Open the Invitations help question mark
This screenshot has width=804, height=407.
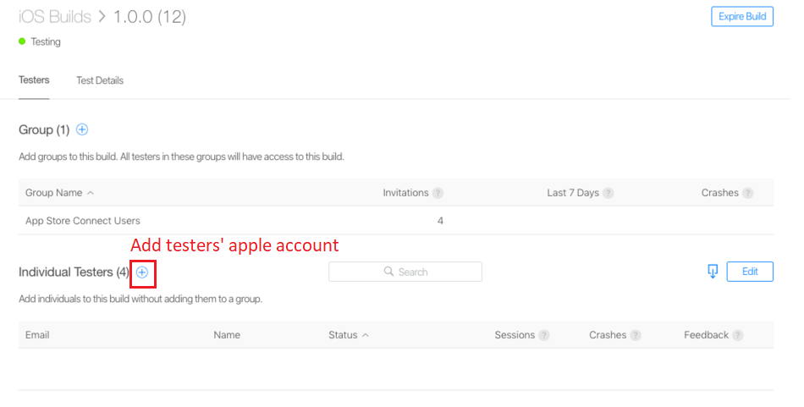click(438, 193)
